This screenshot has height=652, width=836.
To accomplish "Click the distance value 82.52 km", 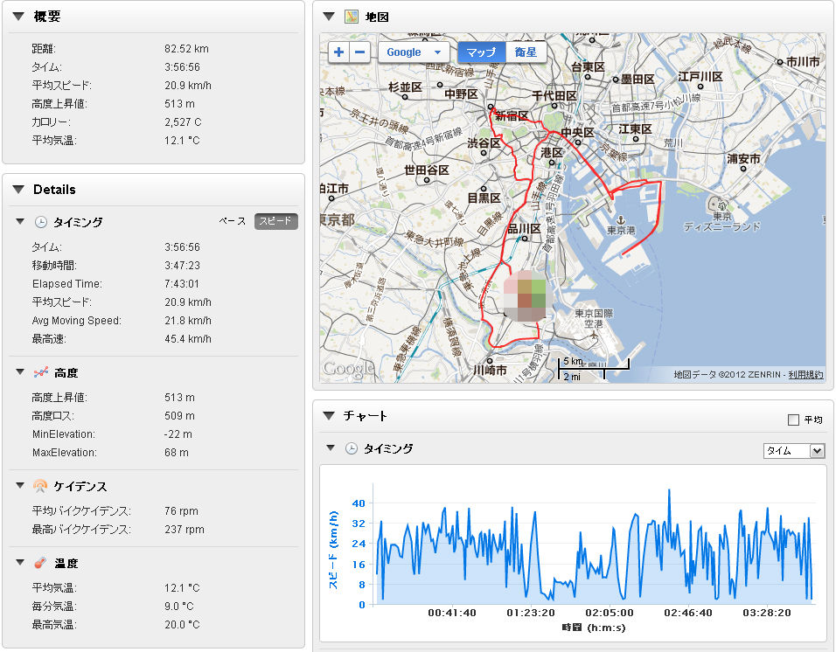I will click(186, 48).
